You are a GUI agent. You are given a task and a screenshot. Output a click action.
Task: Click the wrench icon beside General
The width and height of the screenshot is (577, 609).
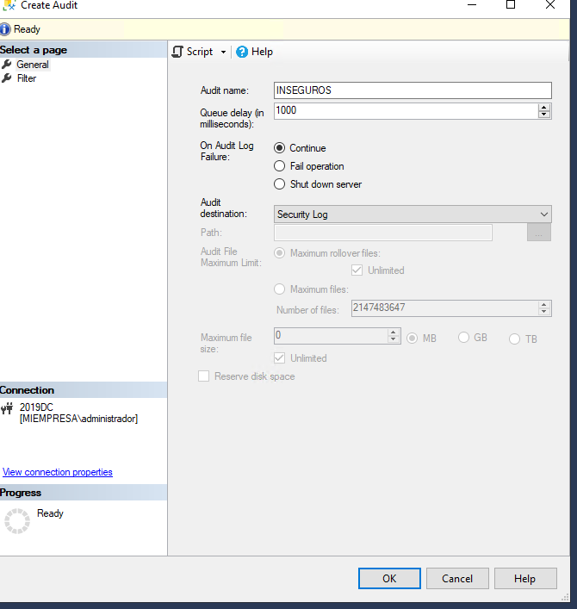(x=8, y=65)
